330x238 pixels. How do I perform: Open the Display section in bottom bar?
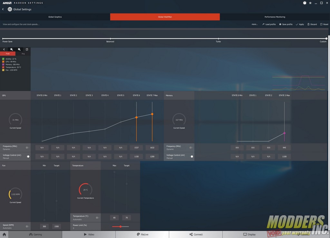point(249,234)
